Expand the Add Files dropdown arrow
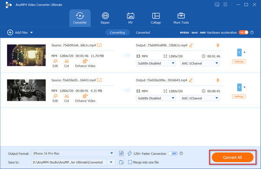The height and width of the screenshot is (169, 261). [x=31, y=33]
